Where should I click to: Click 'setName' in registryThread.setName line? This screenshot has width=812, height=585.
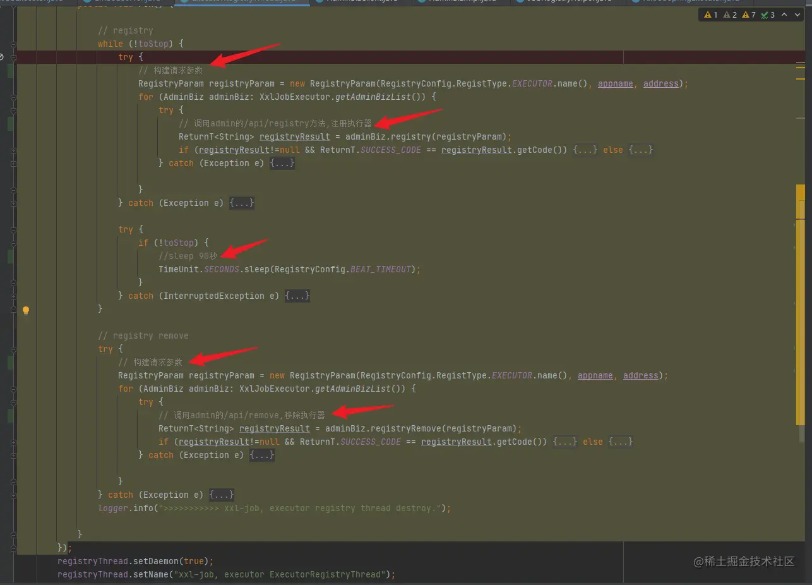pos(151,574)
